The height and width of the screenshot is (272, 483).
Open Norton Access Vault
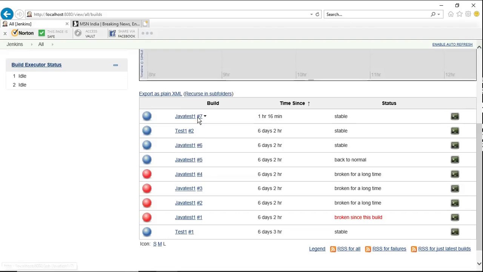click(x=86, y=34)
